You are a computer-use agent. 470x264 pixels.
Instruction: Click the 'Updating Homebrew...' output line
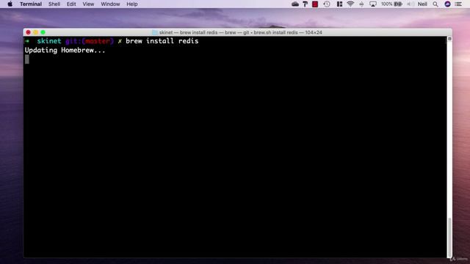(x=65, y=51)
